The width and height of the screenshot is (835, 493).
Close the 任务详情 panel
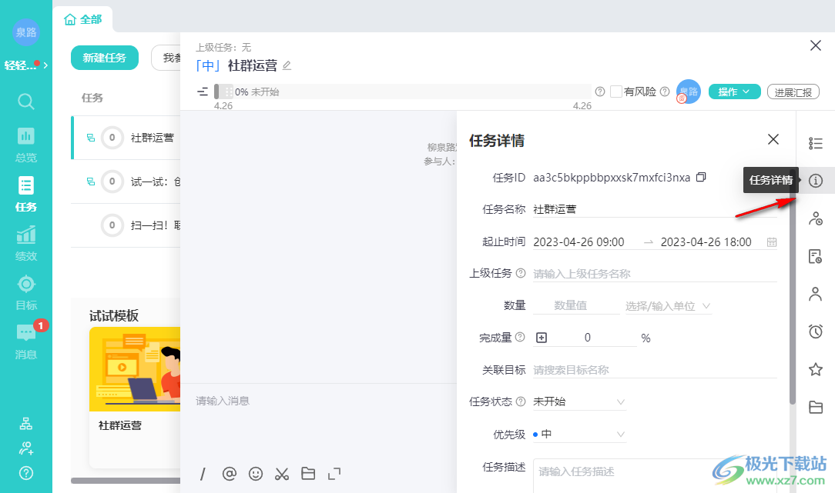coord(773,139)
